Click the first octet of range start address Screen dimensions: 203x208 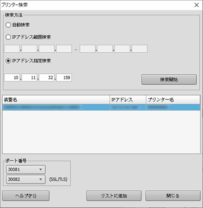click(12, 49)
